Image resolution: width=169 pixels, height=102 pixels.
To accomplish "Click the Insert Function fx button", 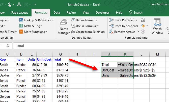I will (8, 46).
